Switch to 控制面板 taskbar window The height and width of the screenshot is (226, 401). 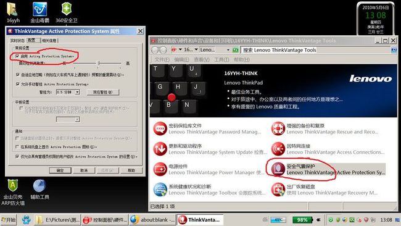105,220
